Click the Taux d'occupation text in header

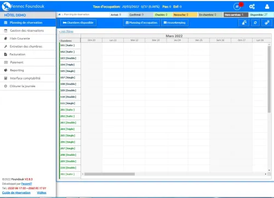(106, 7)
